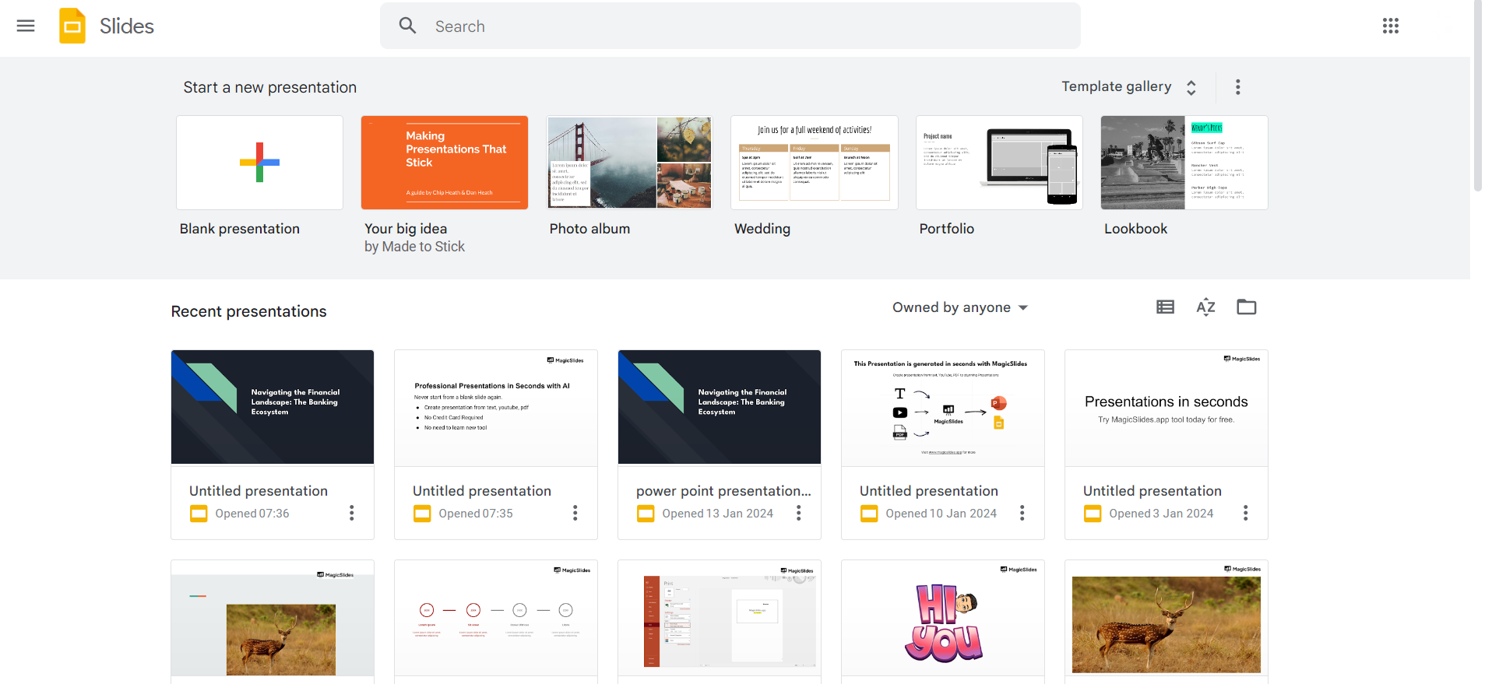Open the file picker folder icon
1485x684 pixels.
pos(1247,307)
